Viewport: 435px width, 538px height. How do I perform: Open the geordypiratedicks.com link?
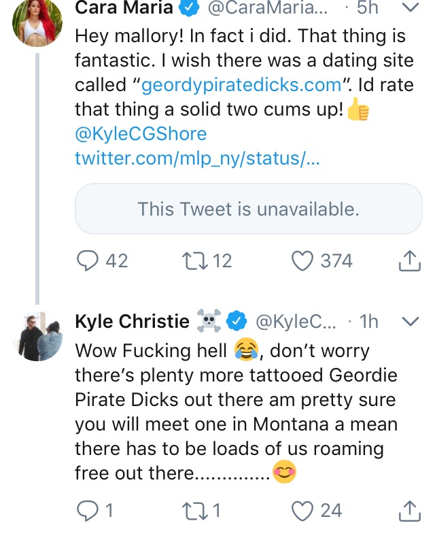(241, 85)
